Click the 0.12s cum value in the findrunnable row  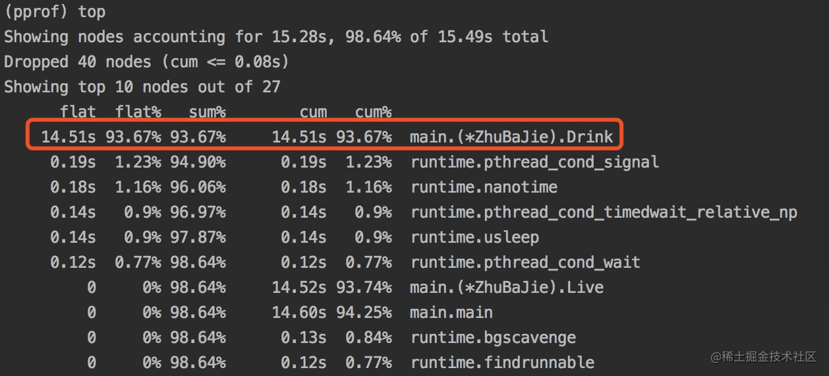(x=304, y=363)
